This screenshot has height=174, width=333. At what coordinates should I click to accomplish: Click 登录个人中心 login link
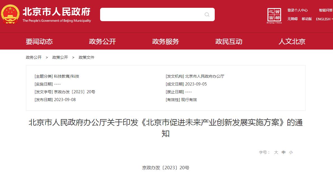tap(297, 10)
